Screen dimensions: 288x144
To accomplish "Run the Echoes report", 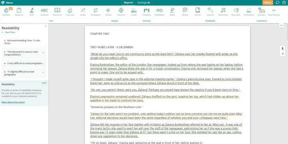I will [x=108, y=12].
